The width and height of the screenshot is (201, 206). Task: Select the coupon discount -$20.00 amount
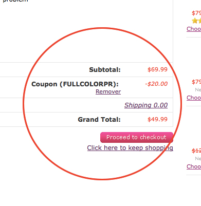tap(156, 84)
